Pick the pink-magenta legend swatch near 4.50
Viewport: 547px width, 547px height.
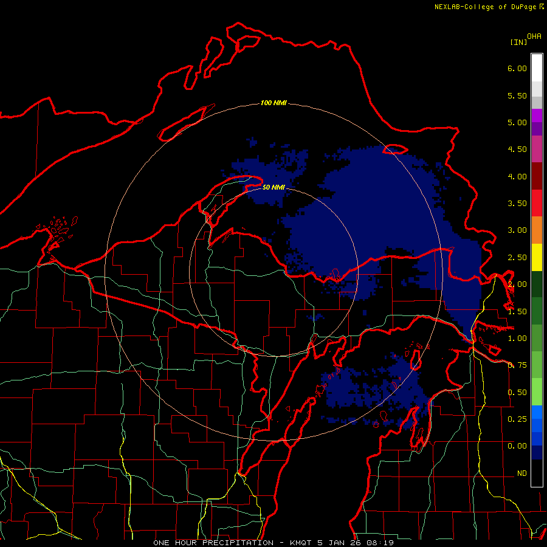(x=537, y=150)
